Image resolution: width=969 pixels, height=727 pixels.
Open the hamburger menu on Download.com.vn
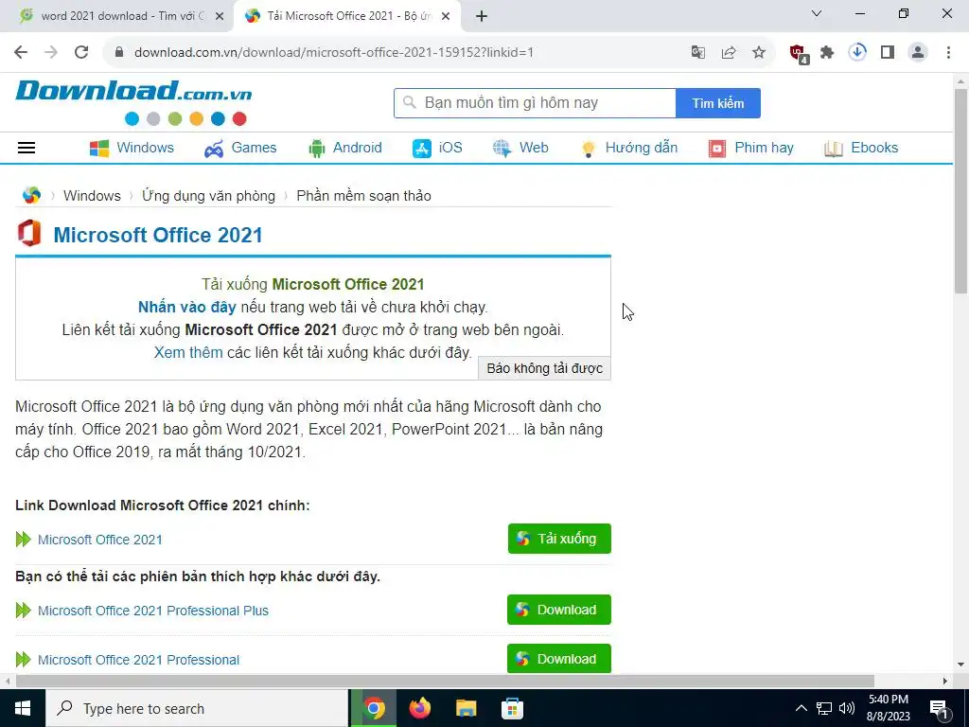[x=26, y=148]
